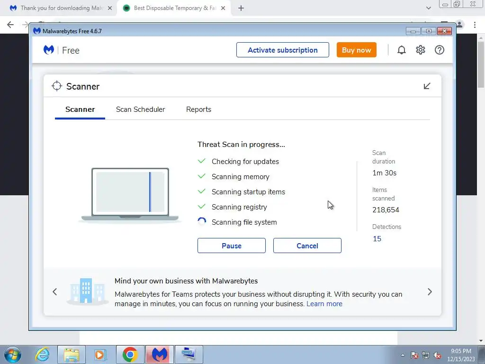Close the 'Best Disposable Temporary' tab
This screenshot has height=364, width=485.
pos(223,8)
